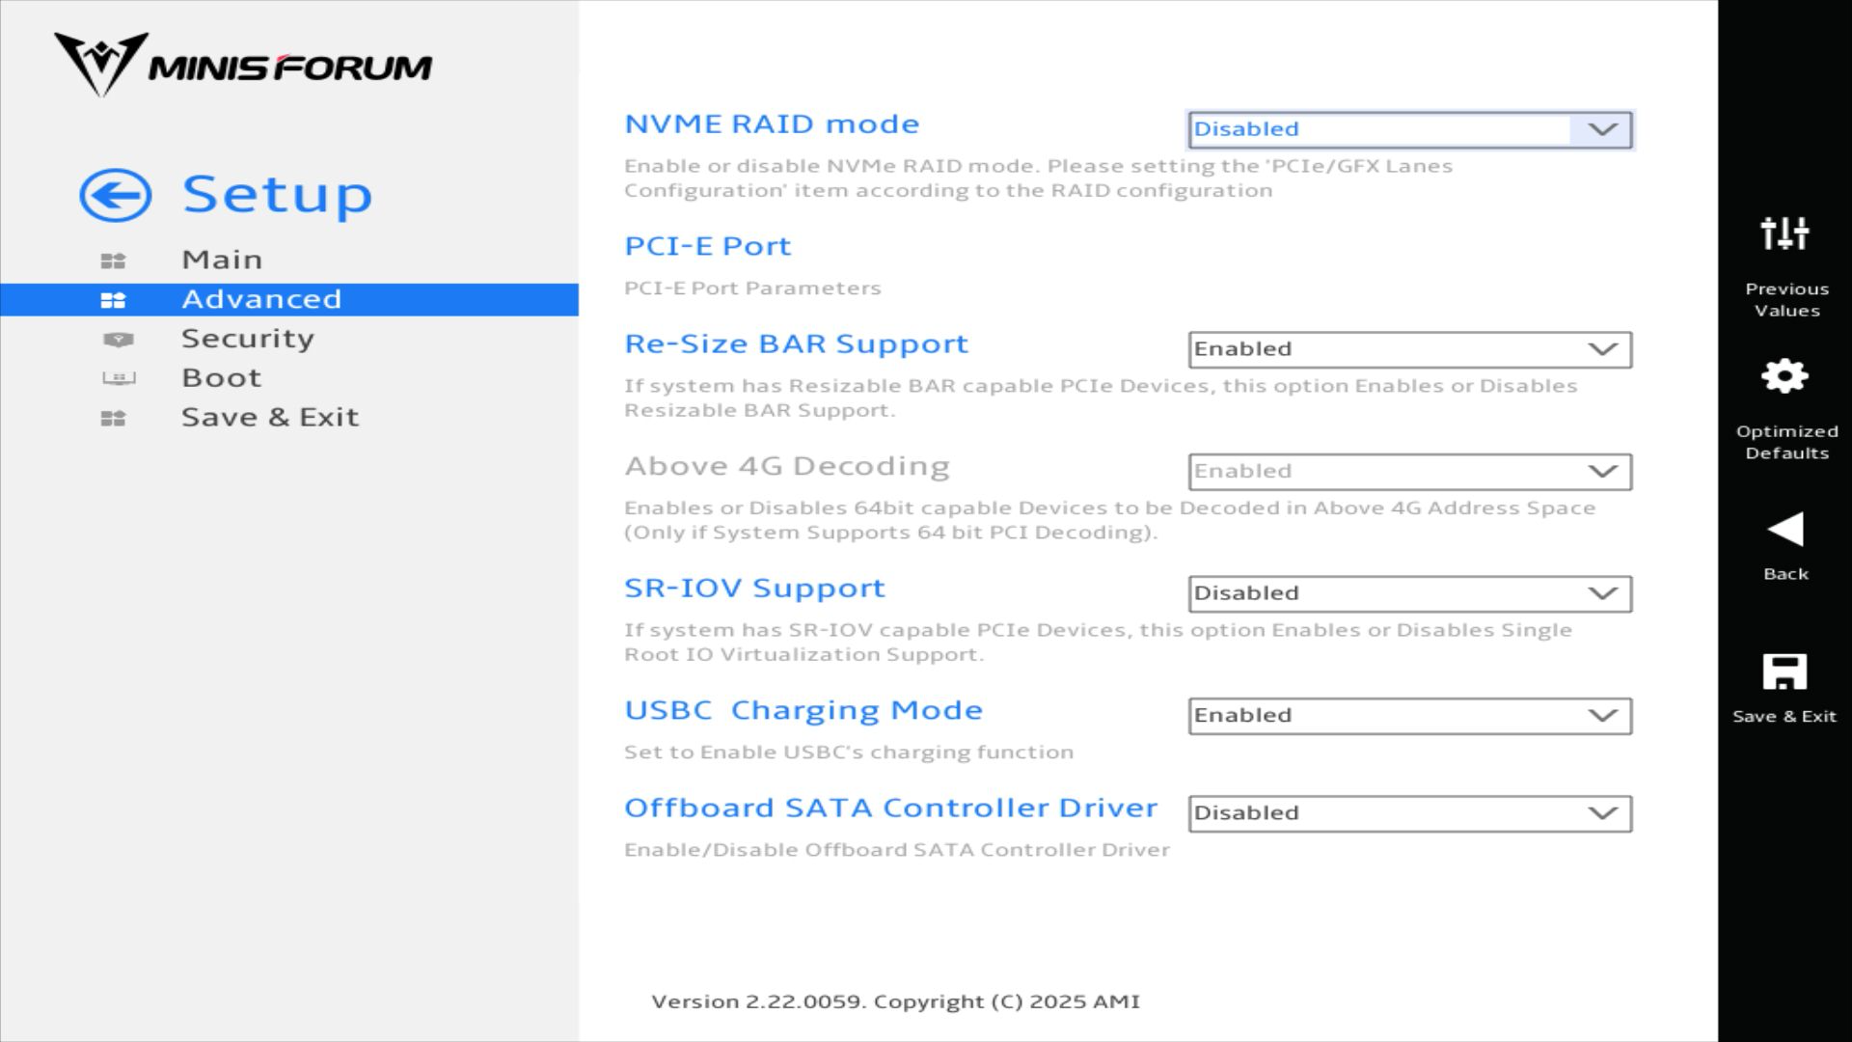The height and width of the screenshot is (1042, 1852).
Task: Click the Back triangle icon
Action: click(x=1784, y=530)
